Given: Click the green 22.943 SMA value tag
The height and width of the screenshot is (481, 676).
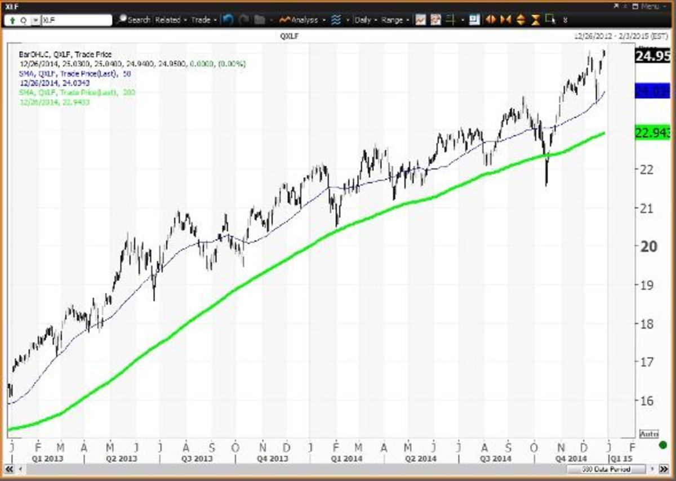Looking at the screenshot, I should pos(652,133).
